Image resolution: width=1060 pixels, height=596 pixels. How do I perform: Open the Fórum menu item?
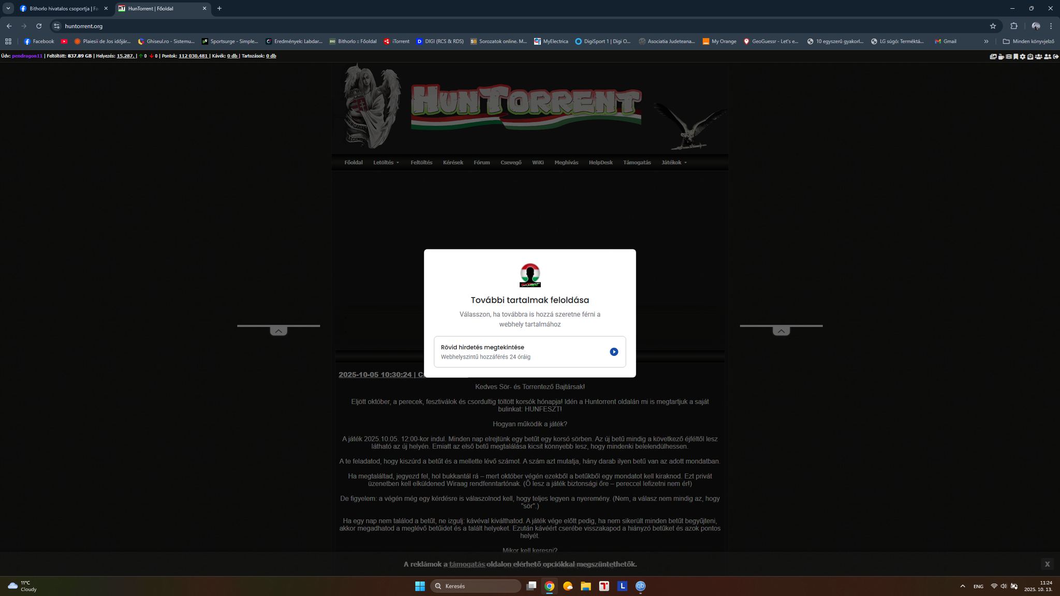[x=482, y=162]
